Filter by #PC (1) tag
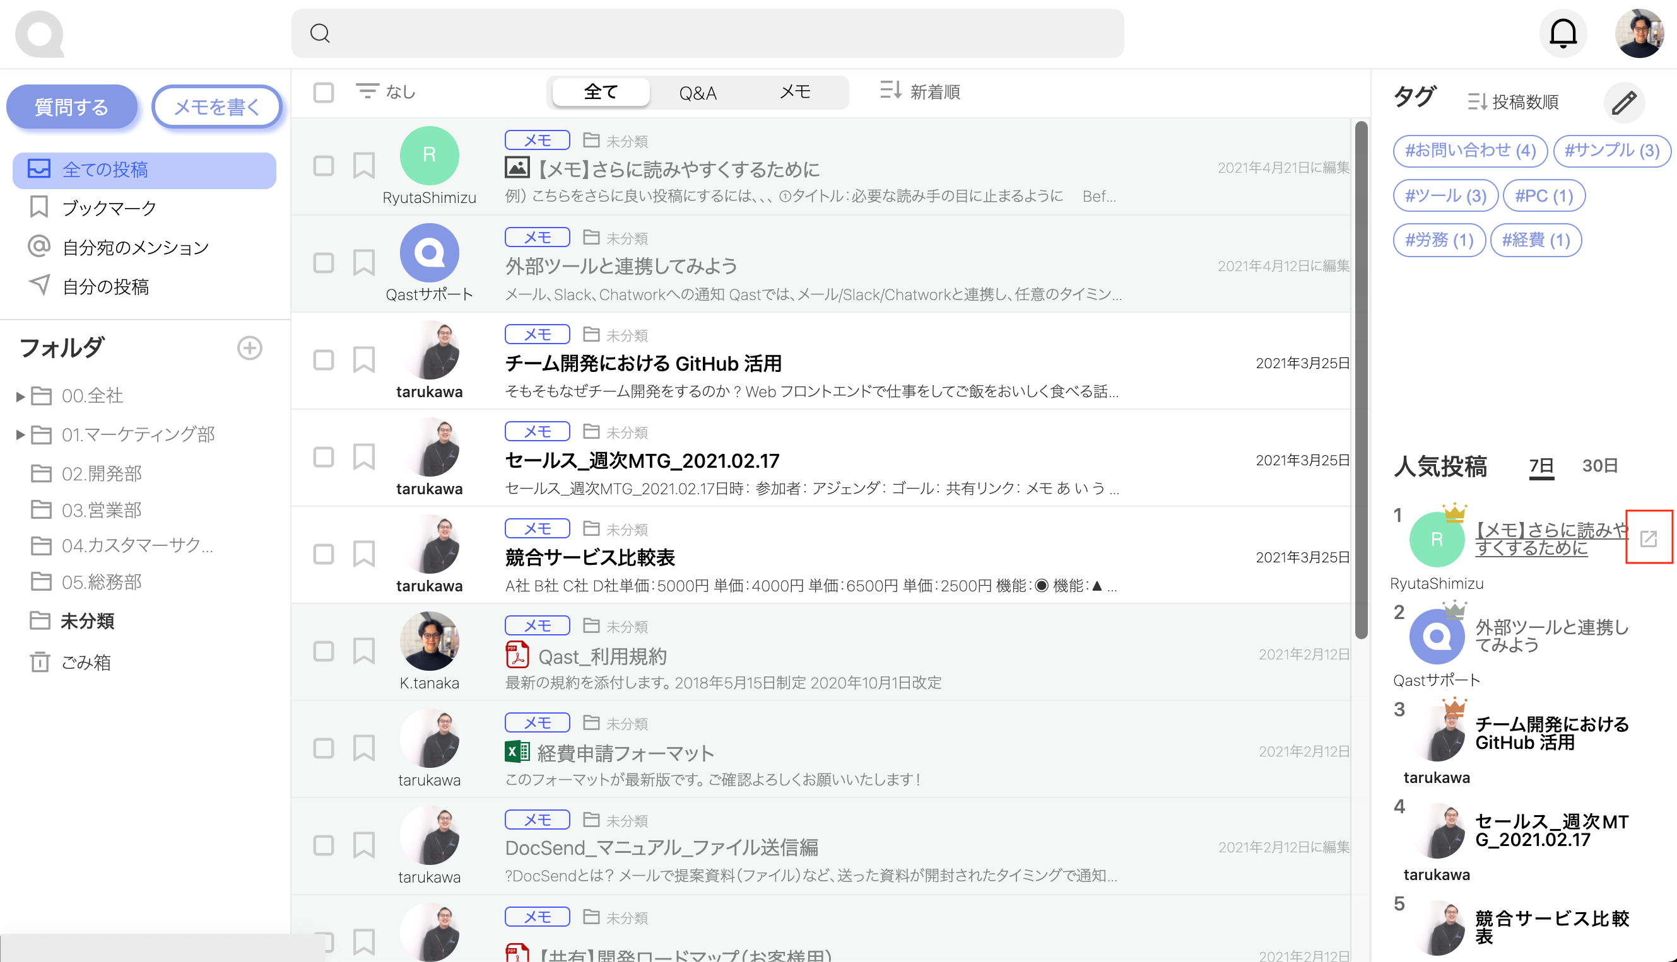This screenshot has height=962, width=1677. pyautogui.click(x=1543, y=196)
